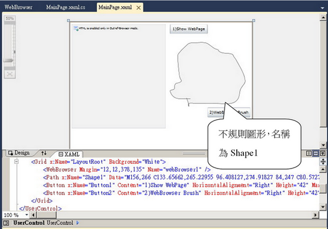Click the '2)WebBrowser Brush' designer button
Image resolution: width=328 pixels, height=229 pixels.
229,112
